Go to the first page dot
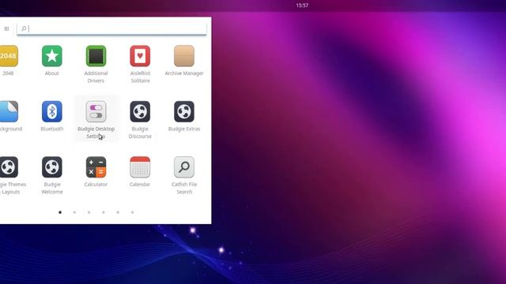The width and height of the screenshot is (506, 284). [60, 212]
